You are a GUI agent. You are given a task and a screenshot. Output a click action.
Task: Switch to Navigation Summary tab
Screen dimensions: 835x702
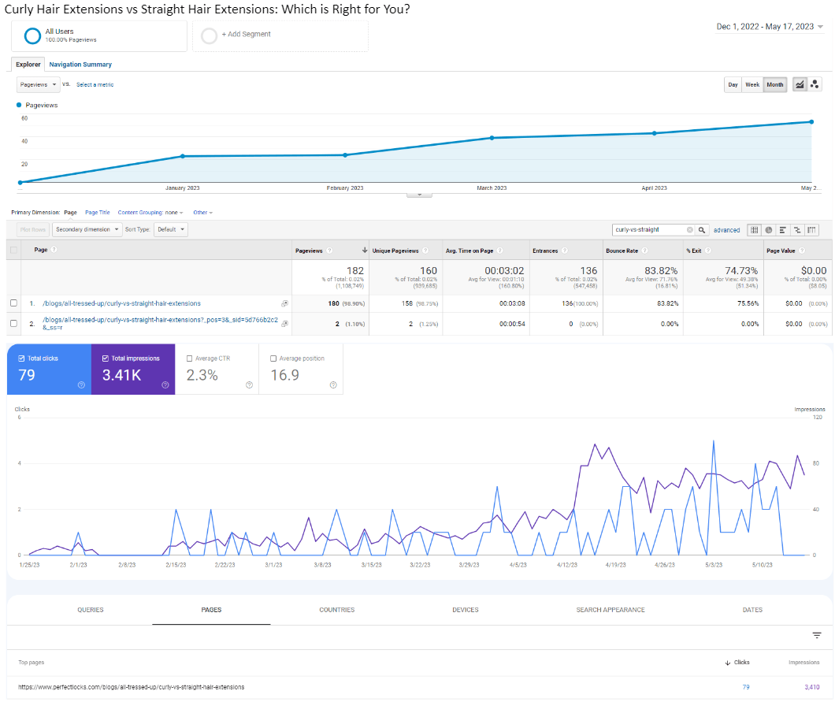pyautogui.click(x=80, y=65)
